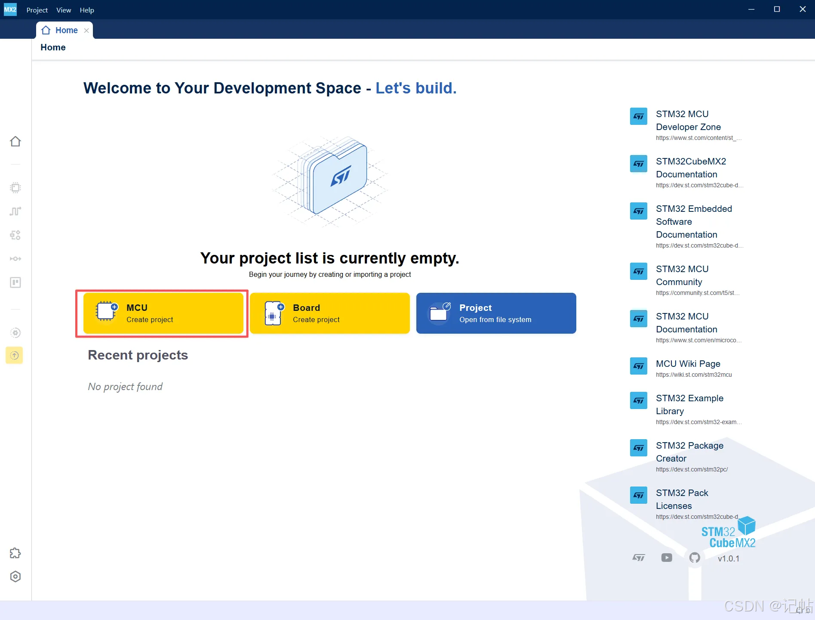Open the GitHub icon in the footer

(695, 558)
